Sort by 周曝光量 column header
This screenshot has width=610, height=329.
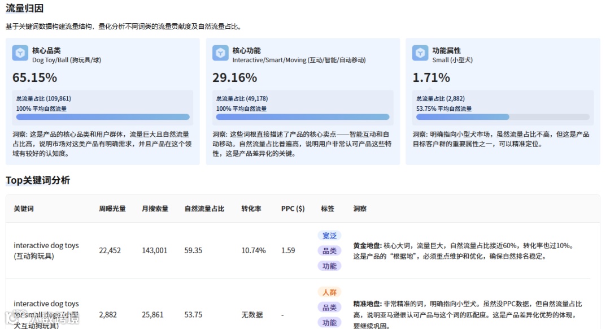[x=112, y=209]
